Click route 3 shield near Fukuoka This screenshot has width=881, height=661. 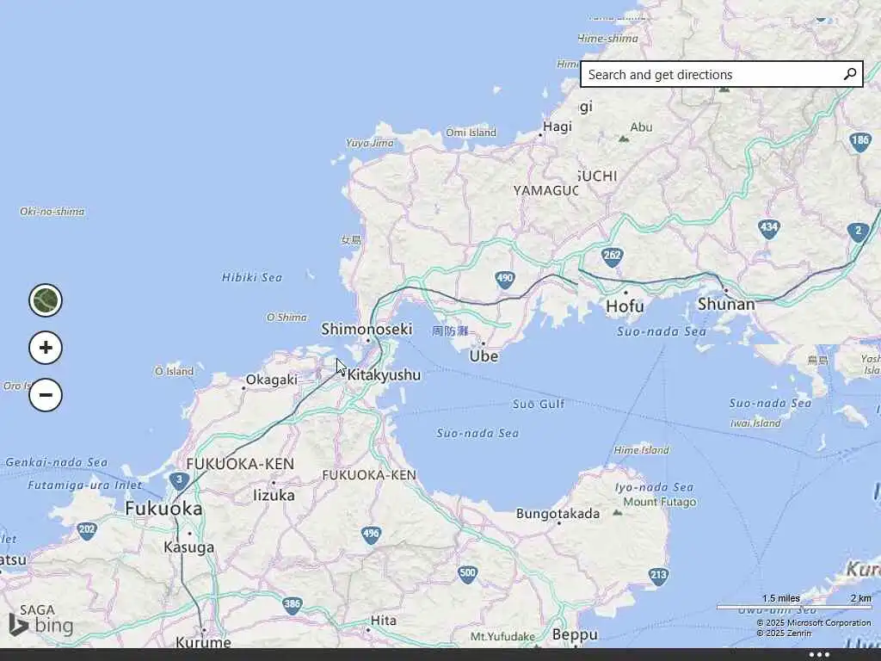click(x=179, y=481)
